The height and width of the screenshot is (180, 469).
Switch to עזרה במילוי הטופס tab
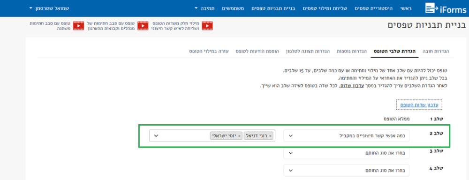tap(209, 52)
